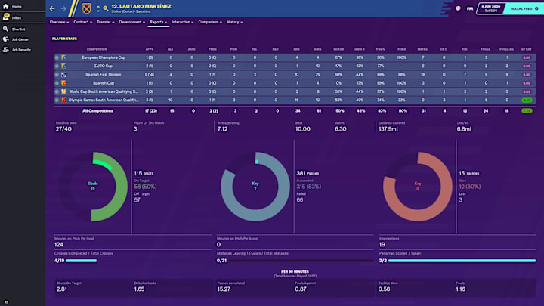Click the info icon on Social Feed
Image resolution: width=544 pixels, height=306 pixels.
[536, 8]
